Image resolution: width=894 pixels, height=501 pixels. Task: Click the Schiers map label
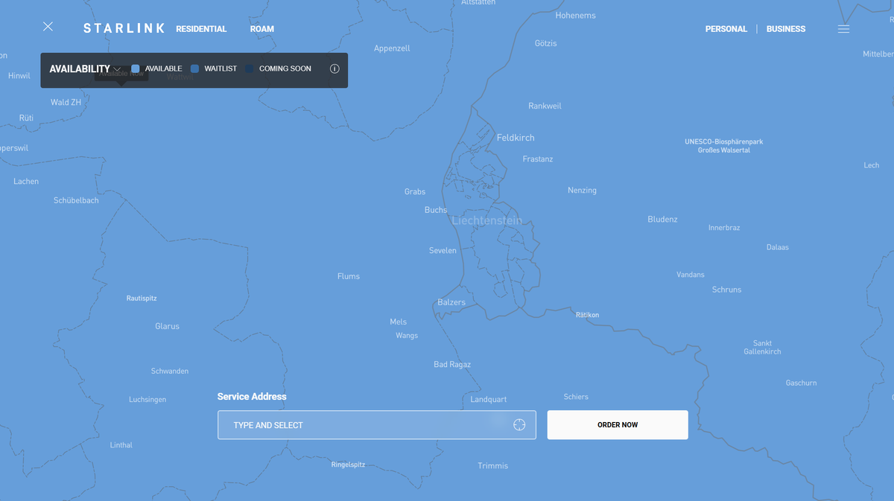click(x=576, y=397)
